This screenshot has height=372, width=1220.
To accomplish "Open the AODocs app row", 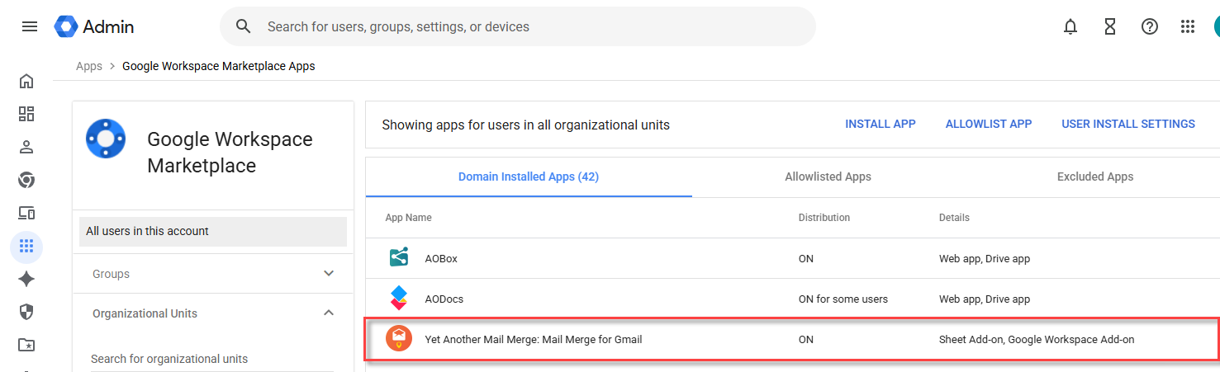I will coord(793,299).
